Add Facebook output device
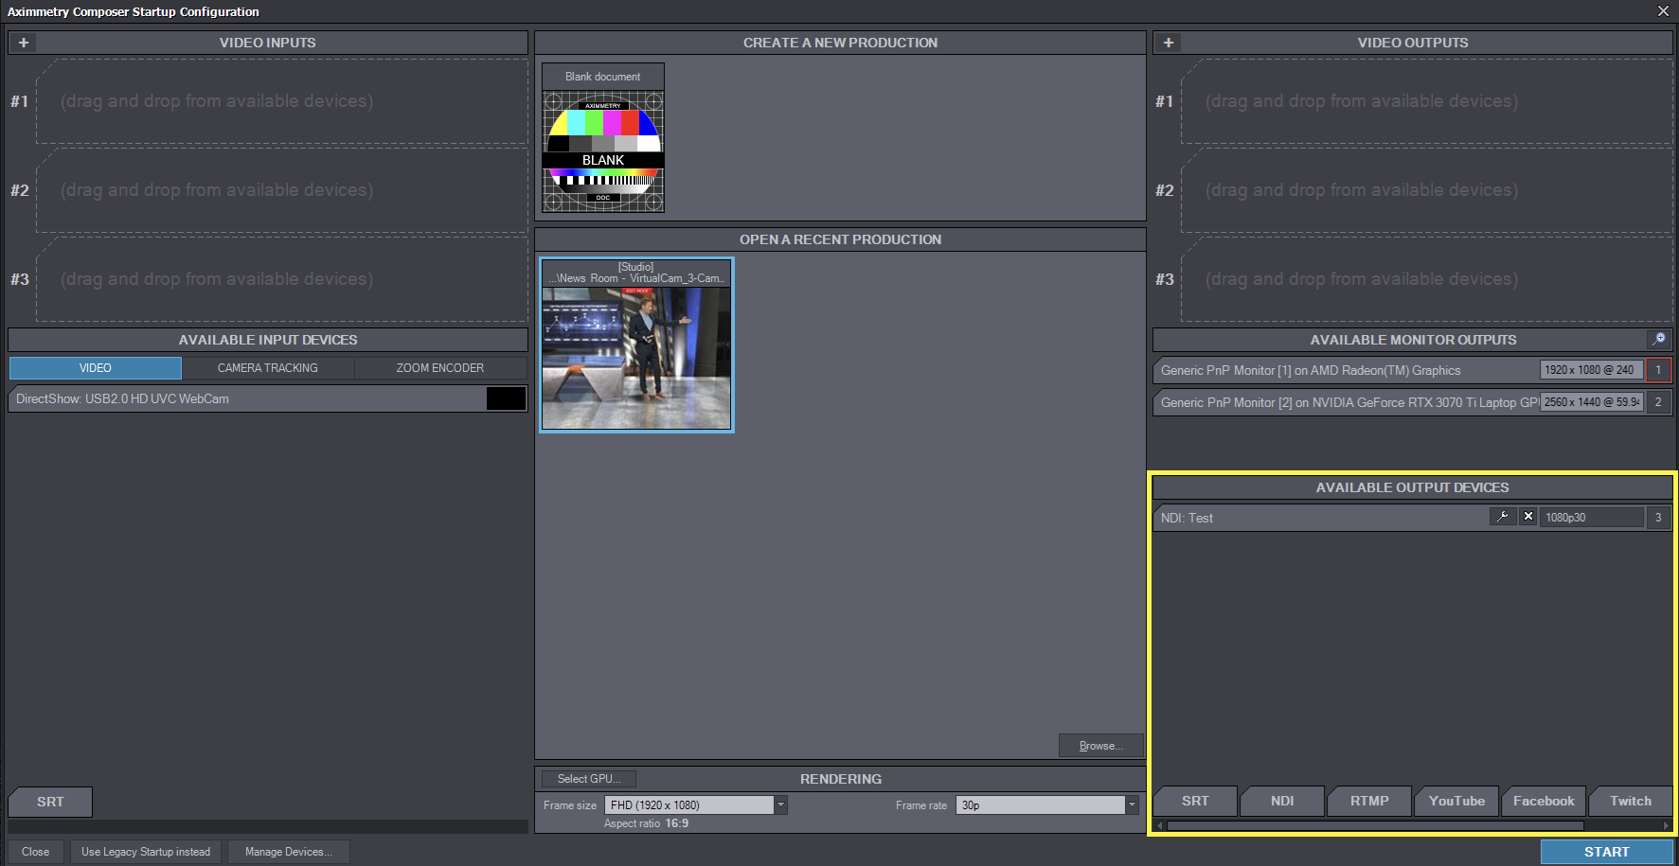 click(x=1544, y=801)
